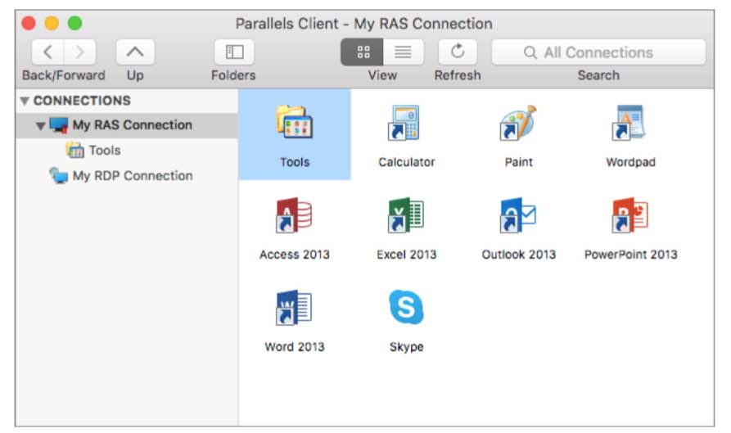Viewport: 731px width, 433px height.
Task: Toggle the Folders sidebar button
Action: tap(234, 52)
